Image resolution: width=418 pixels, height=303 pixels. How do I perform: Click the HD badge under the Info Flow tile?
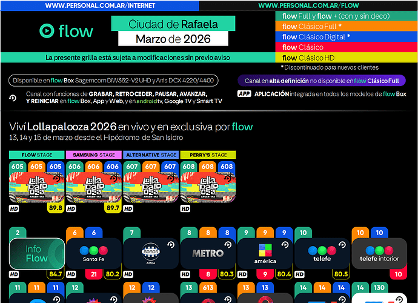tap(14, 274)
